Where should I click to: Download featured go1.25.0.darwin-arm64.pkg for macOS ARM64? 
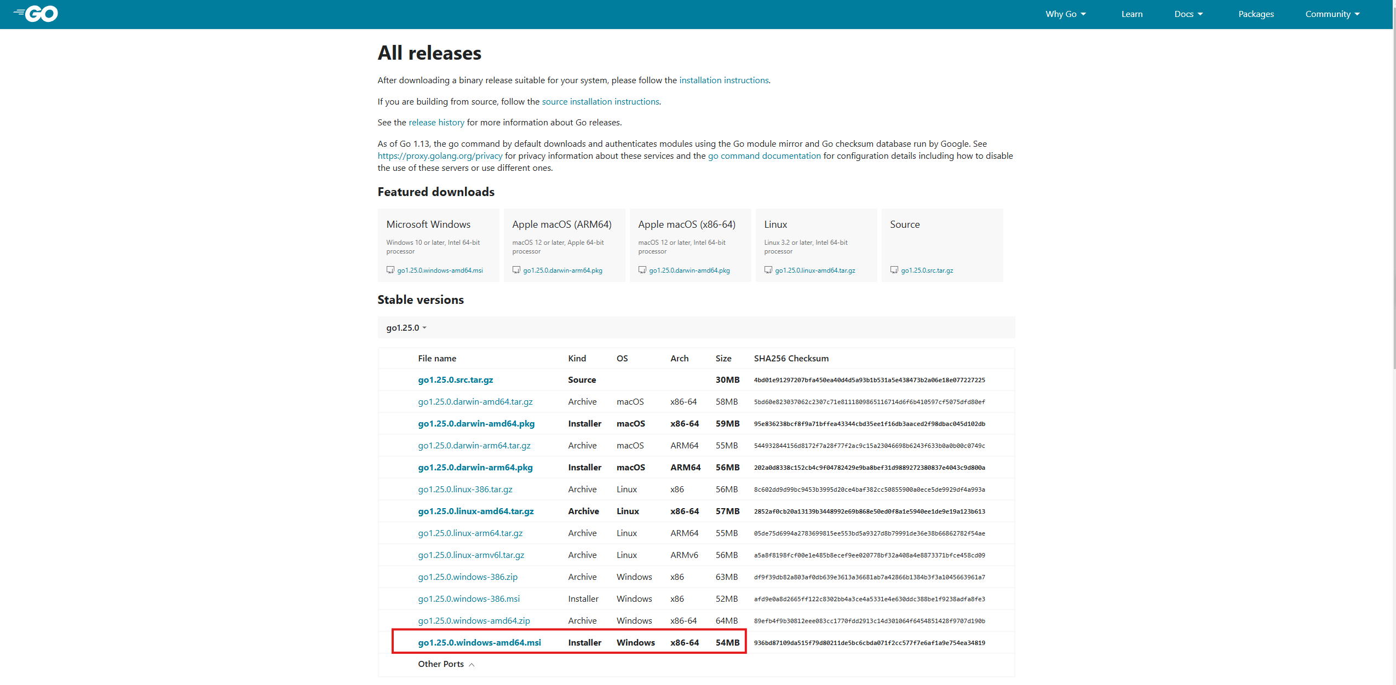point(562,270)
